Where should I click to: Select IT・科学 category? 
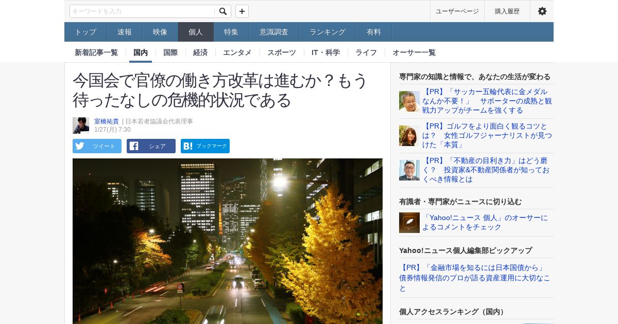pos(325,52)
